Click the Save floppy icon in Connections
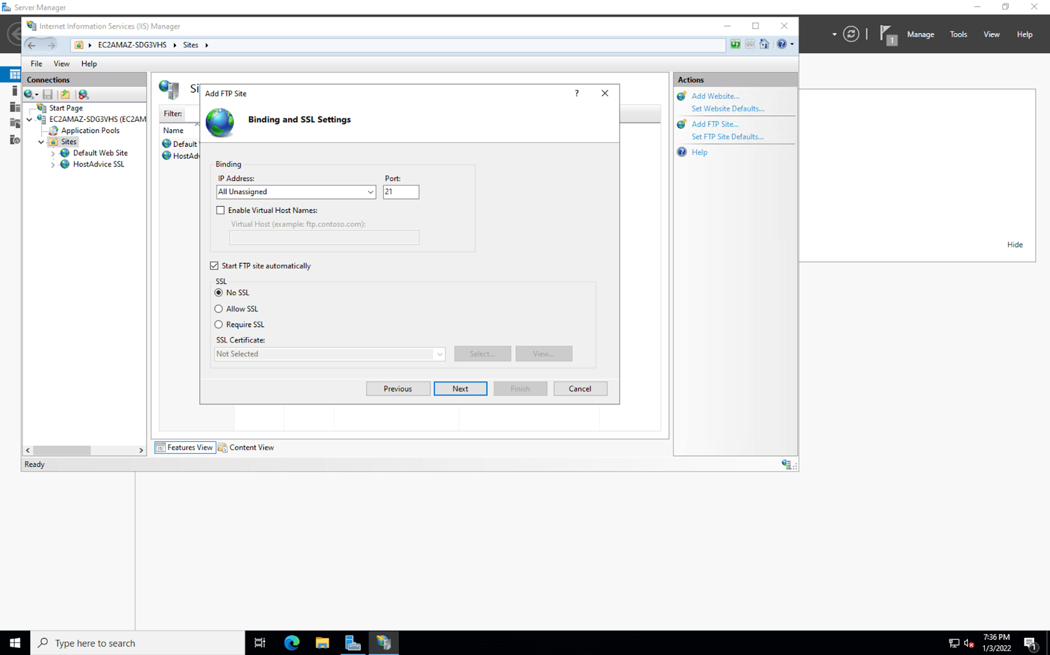The height and width of the screenshot is (655, 1050). [48, 94]
